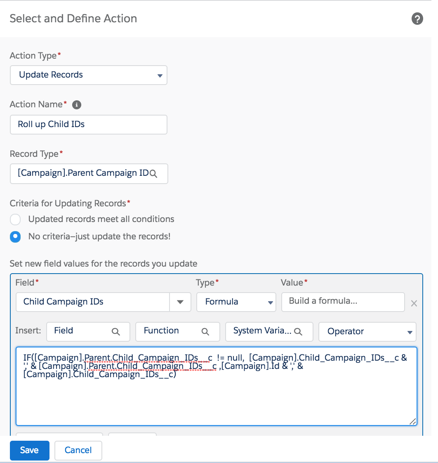This screenshot has height=463, width=438.
Task: Select No criteria just update records
Action: [x=15, y=237]
